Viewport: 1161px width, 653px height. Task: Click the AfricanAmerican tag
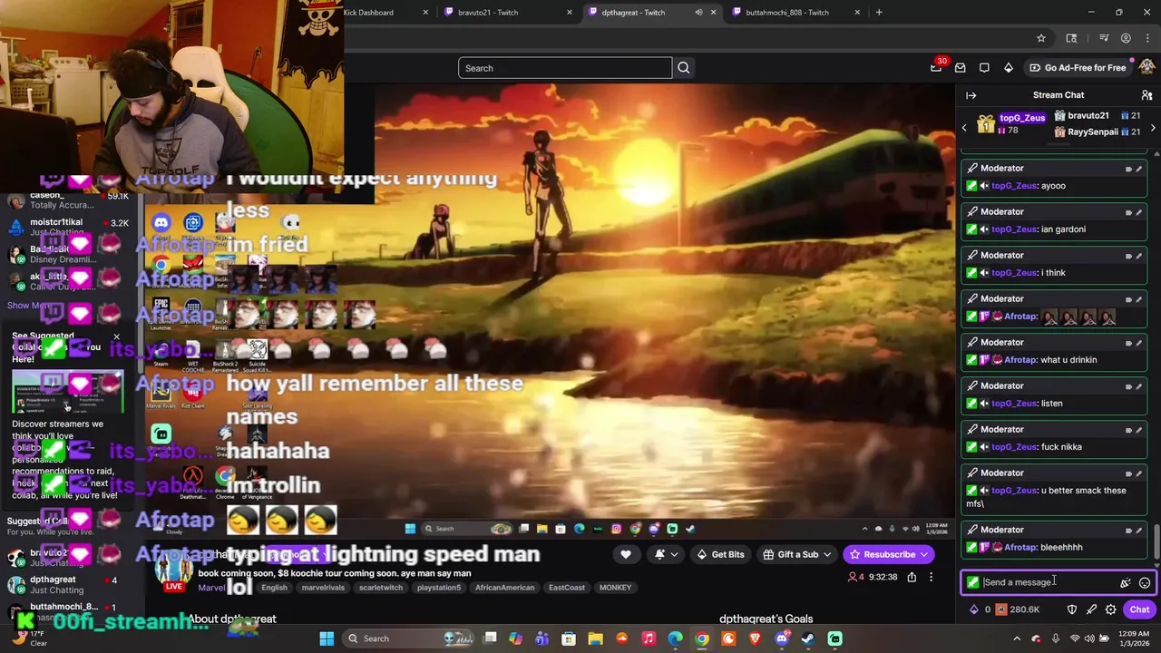point(504,588)
